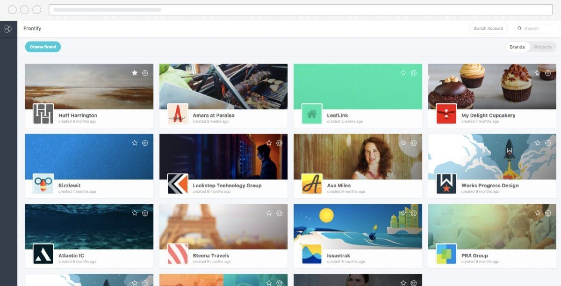Screen dimensions: 561x286
Task: Click 'Issuetrak' brand name text
Action: coord(338,255)
